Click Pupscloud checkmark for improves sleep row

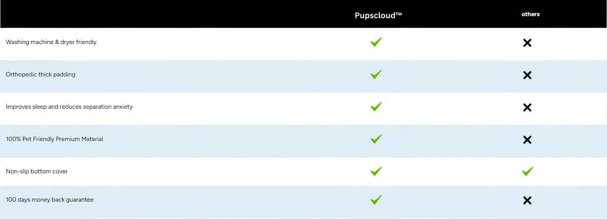pyautogui.click(x=376, y=107)
